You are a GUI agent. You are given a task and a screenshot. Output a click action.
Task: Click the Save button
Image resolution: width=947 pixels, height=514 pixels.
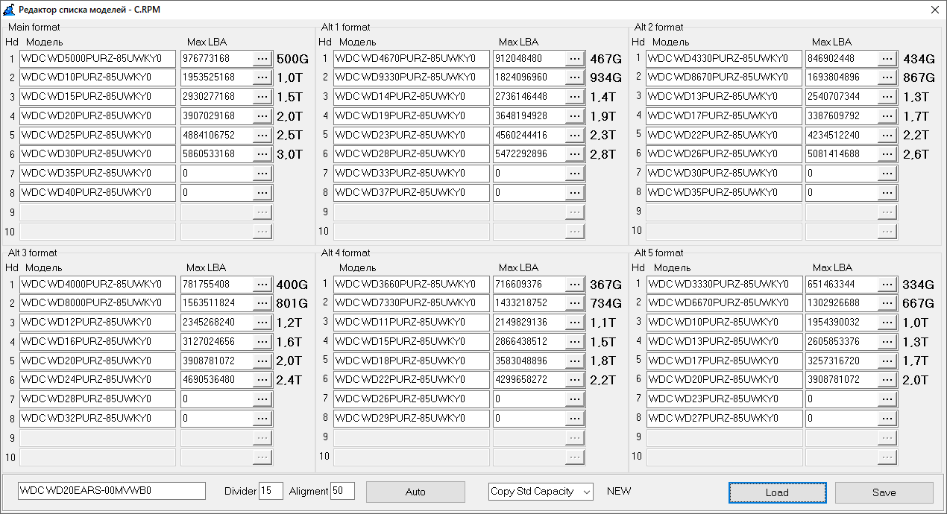coord(884,492)
